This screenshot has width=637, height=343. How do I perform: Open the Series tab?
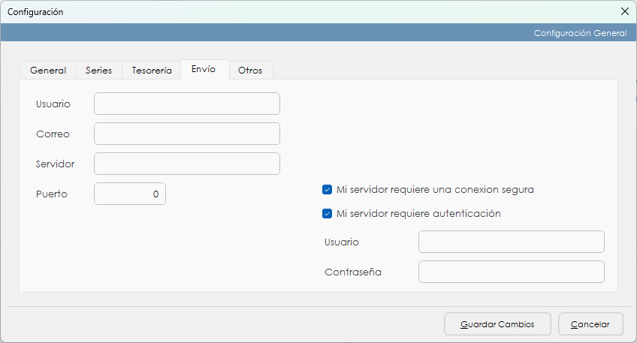[x=98, y=70]
